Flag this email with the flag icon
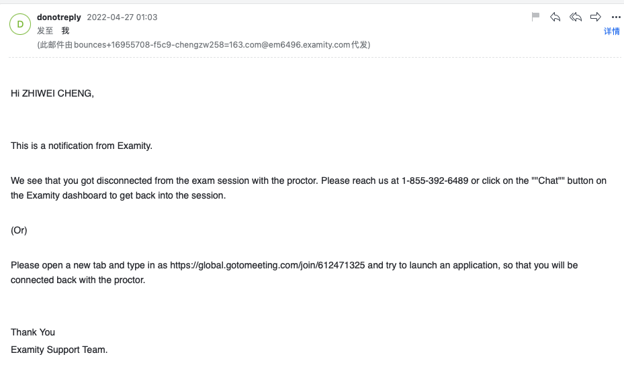 pos(535,17)
